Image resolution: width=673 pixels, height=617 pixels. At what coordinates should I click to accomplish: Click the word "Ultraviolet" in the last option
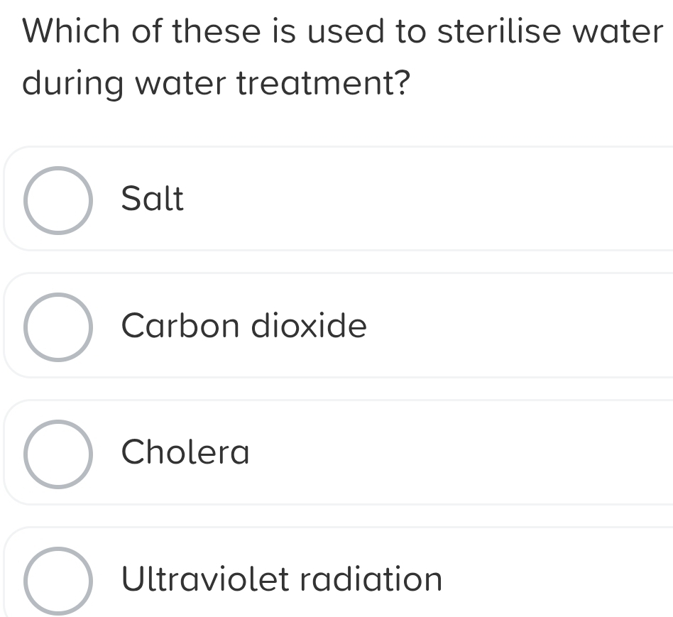point(206,579)
